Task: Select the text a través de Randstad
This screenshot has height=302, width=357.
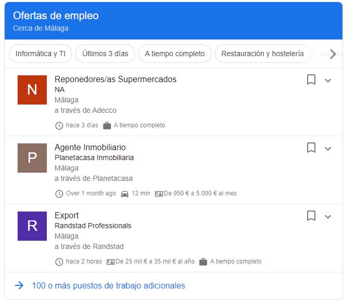Action: [x=89, y=246]
